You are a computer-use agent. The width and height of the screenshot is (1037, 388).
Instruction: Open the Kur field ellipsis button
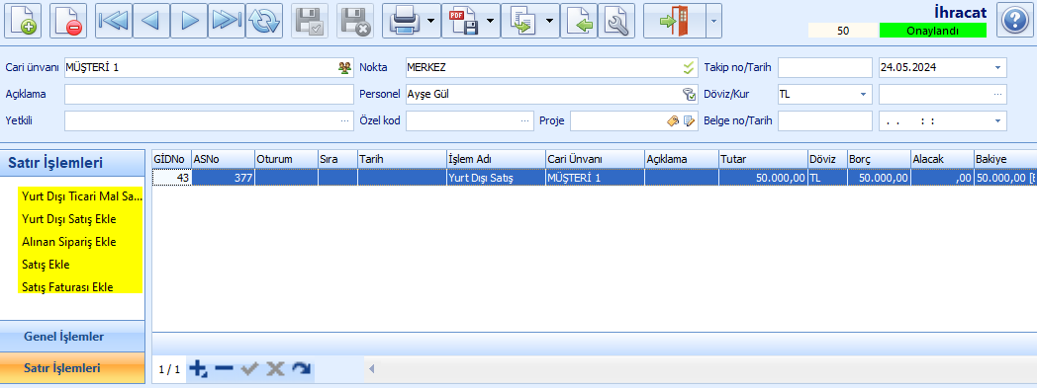pos(997,95)
